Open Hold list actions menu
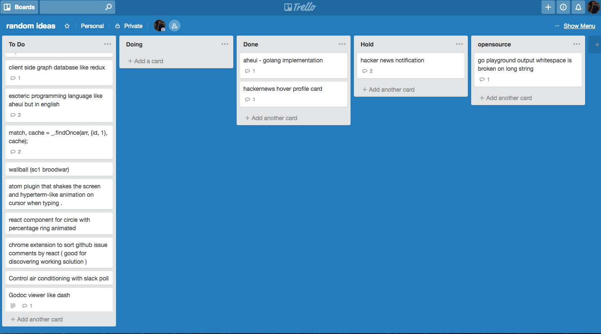Image resolution: width=601 pixels, height=334 pixels. (459, 44)
